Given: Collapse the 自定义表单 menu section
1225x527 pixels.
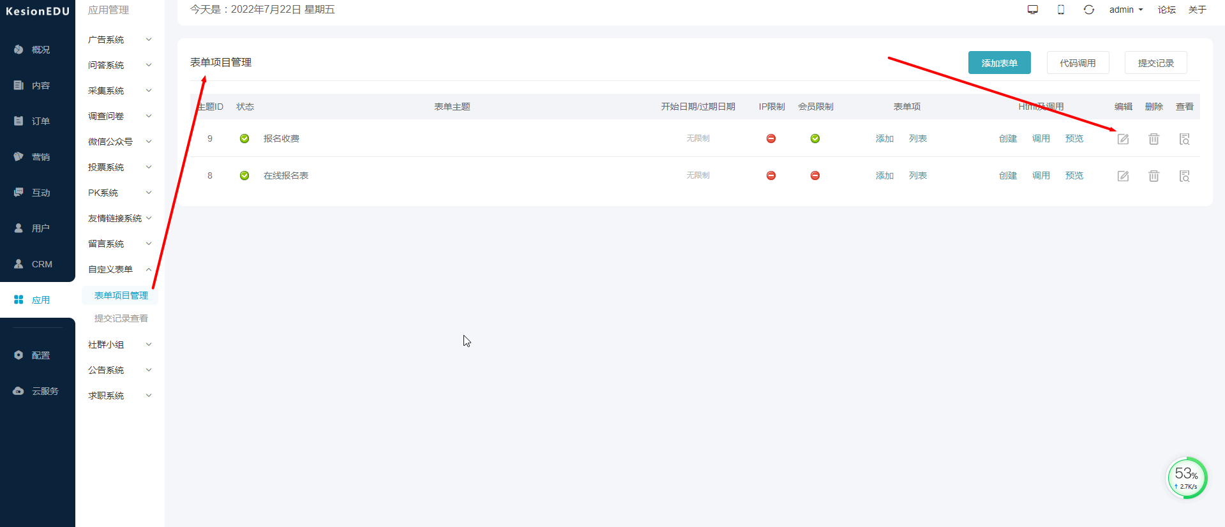Looking at the screenshot, I should point(119,269).
